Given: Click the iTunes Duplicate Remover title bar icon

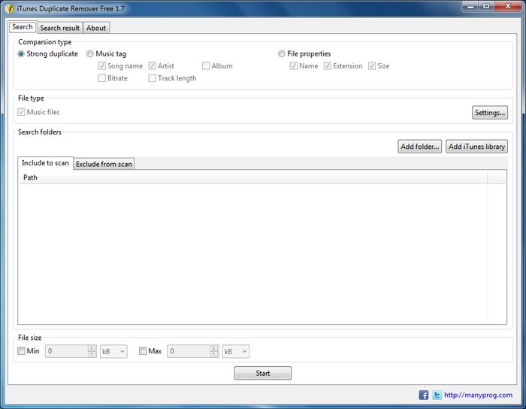Looking at the screenshot, I should [x=9, y=8].
